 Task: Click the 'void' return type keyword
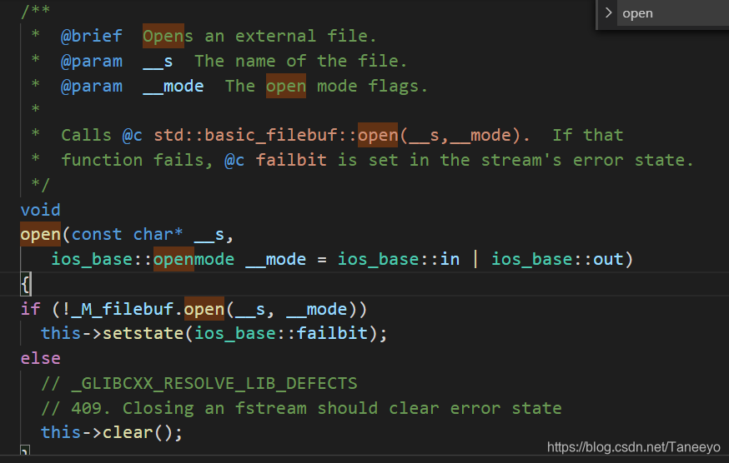40,210
